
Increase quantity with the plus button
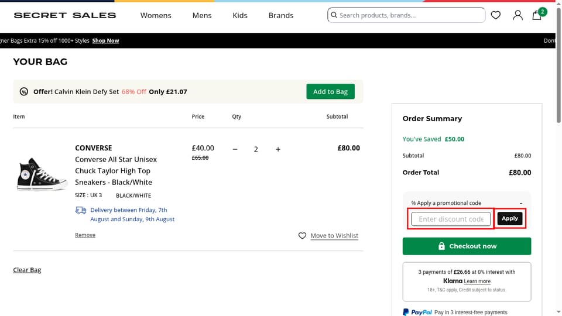coord(278,149)
